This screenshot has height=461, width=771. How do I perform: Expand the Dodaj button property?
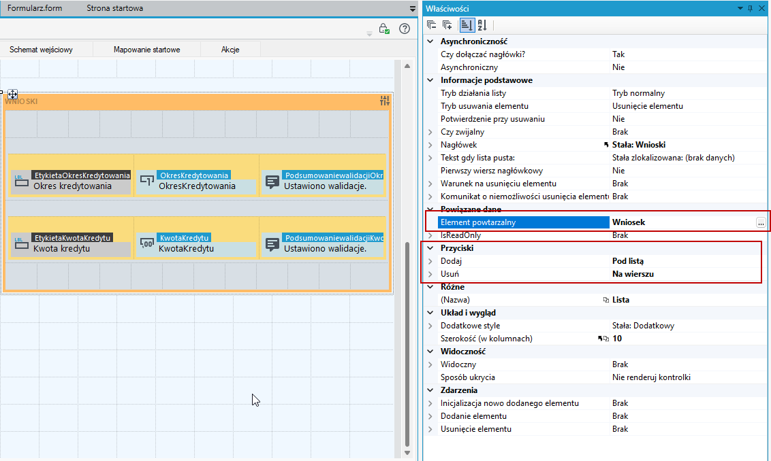(x=430, y=261)
